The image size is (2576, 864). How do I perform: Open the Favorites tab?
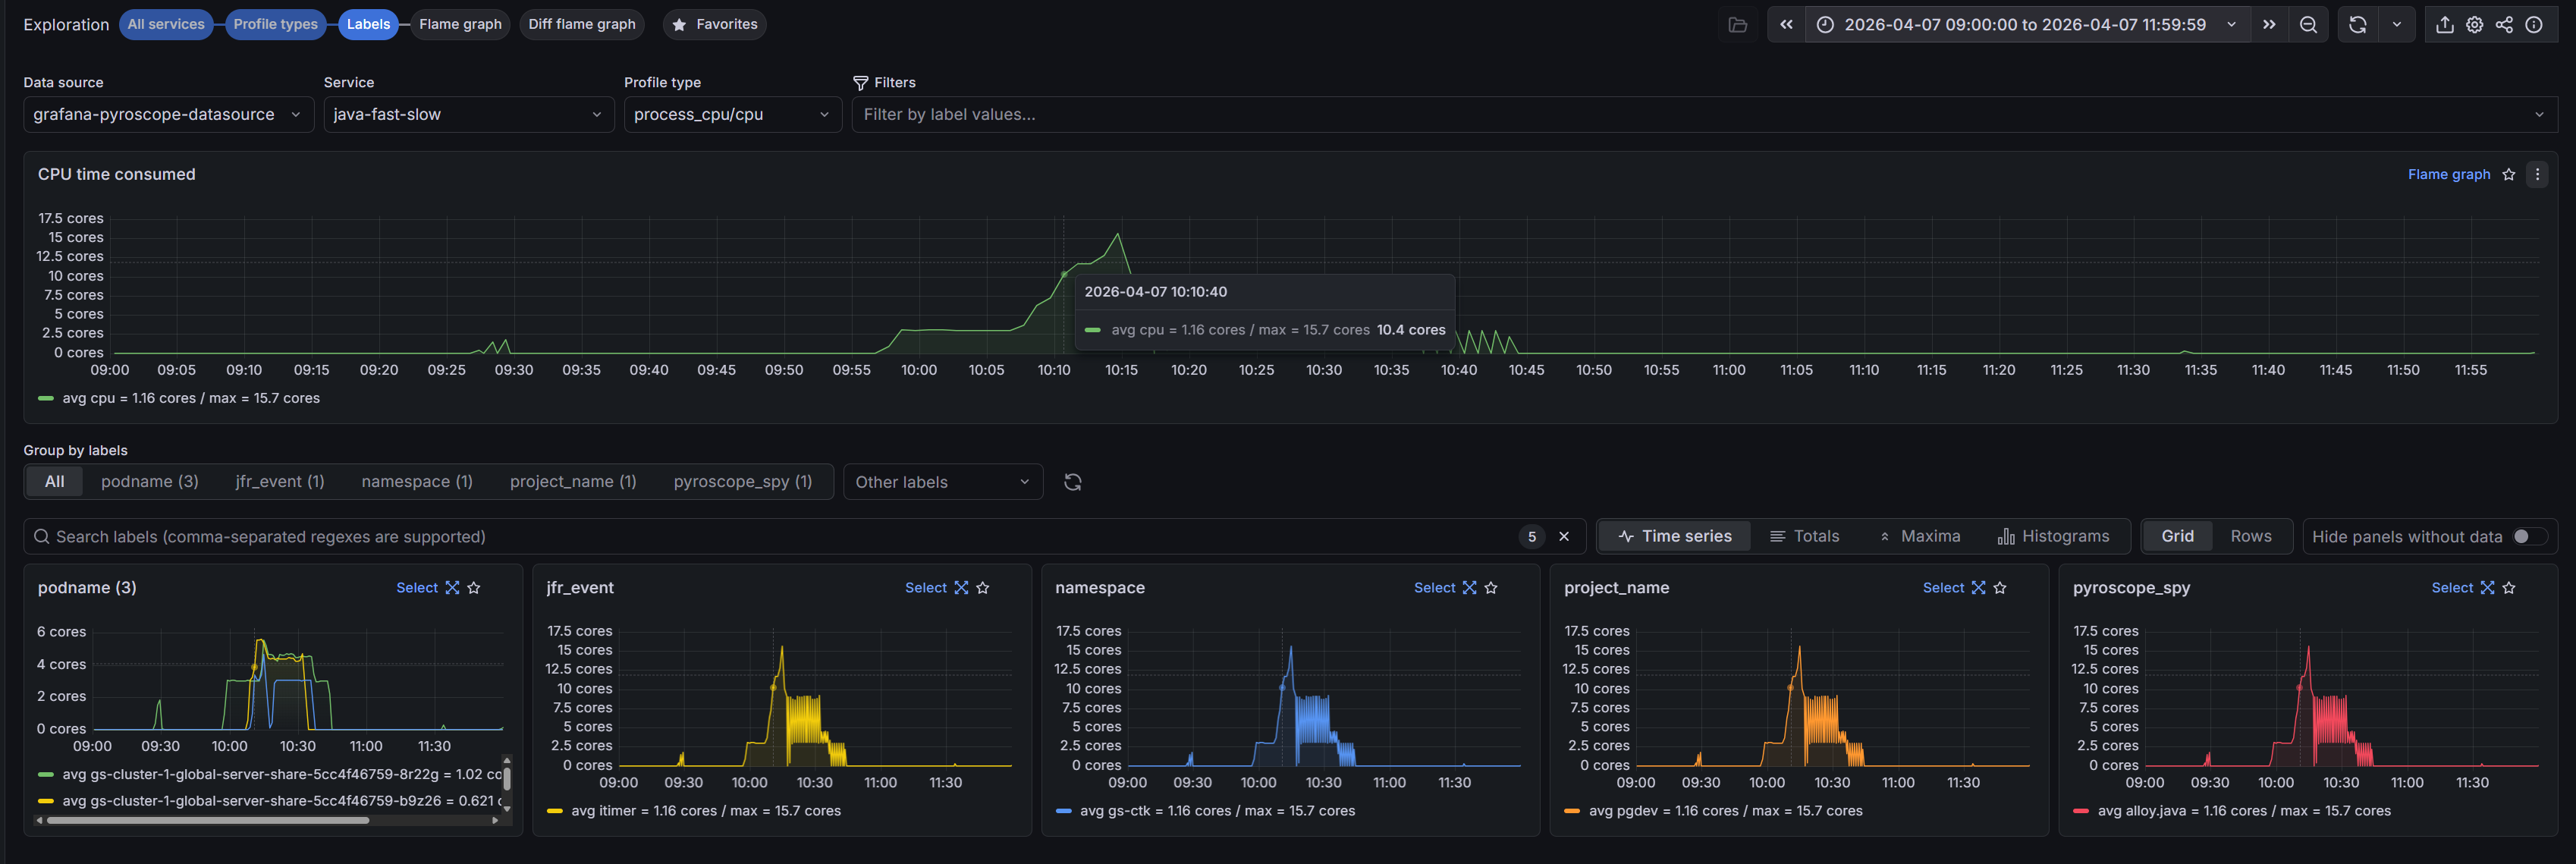click(x=715, y=25)
